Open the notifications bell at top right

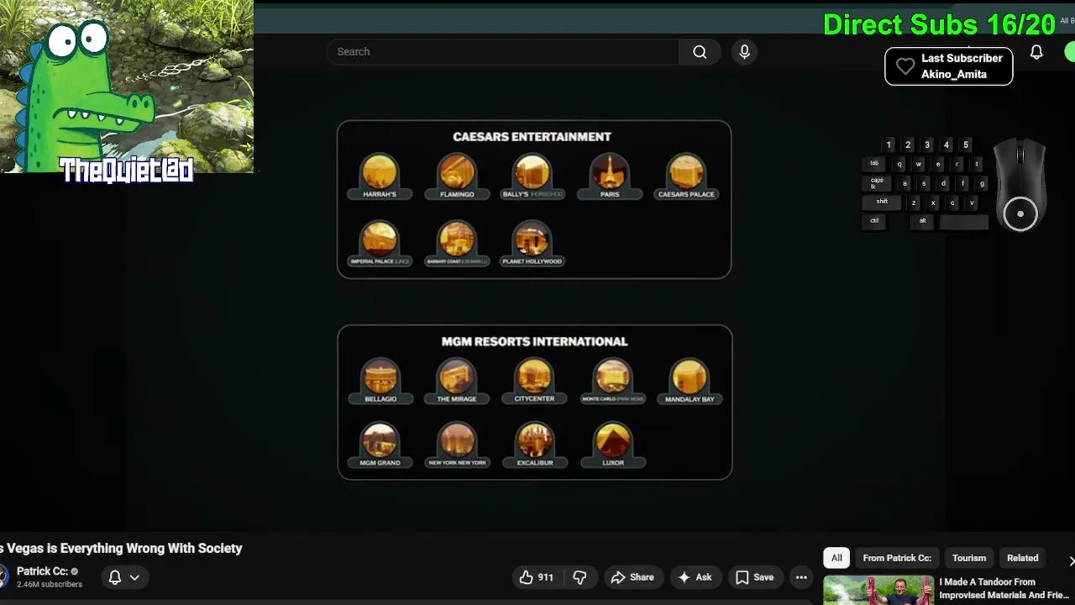(1036, 52)
